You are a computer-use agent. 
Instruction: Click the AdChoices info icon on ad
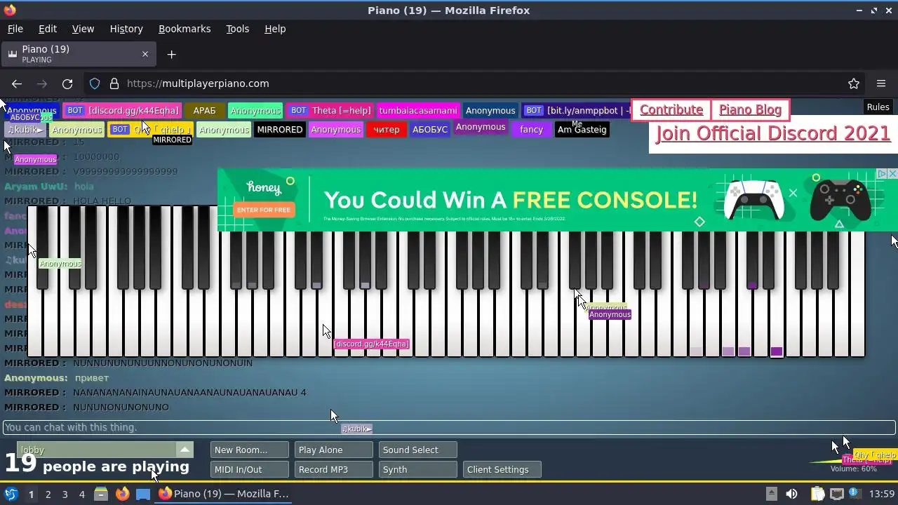883,173
